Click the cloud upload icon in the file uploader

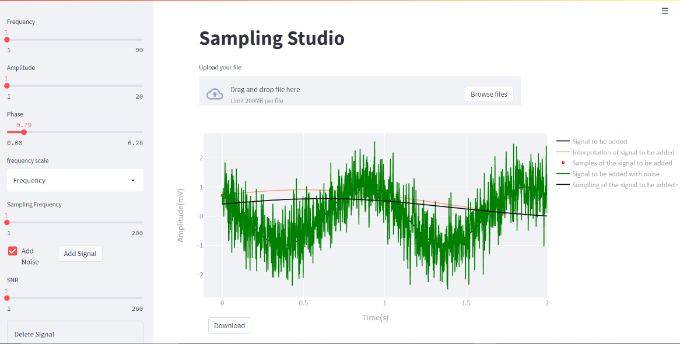click(215, 93)
